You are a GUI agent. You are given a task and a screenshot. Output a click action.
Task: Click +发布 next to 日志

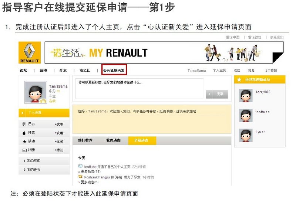59,124
